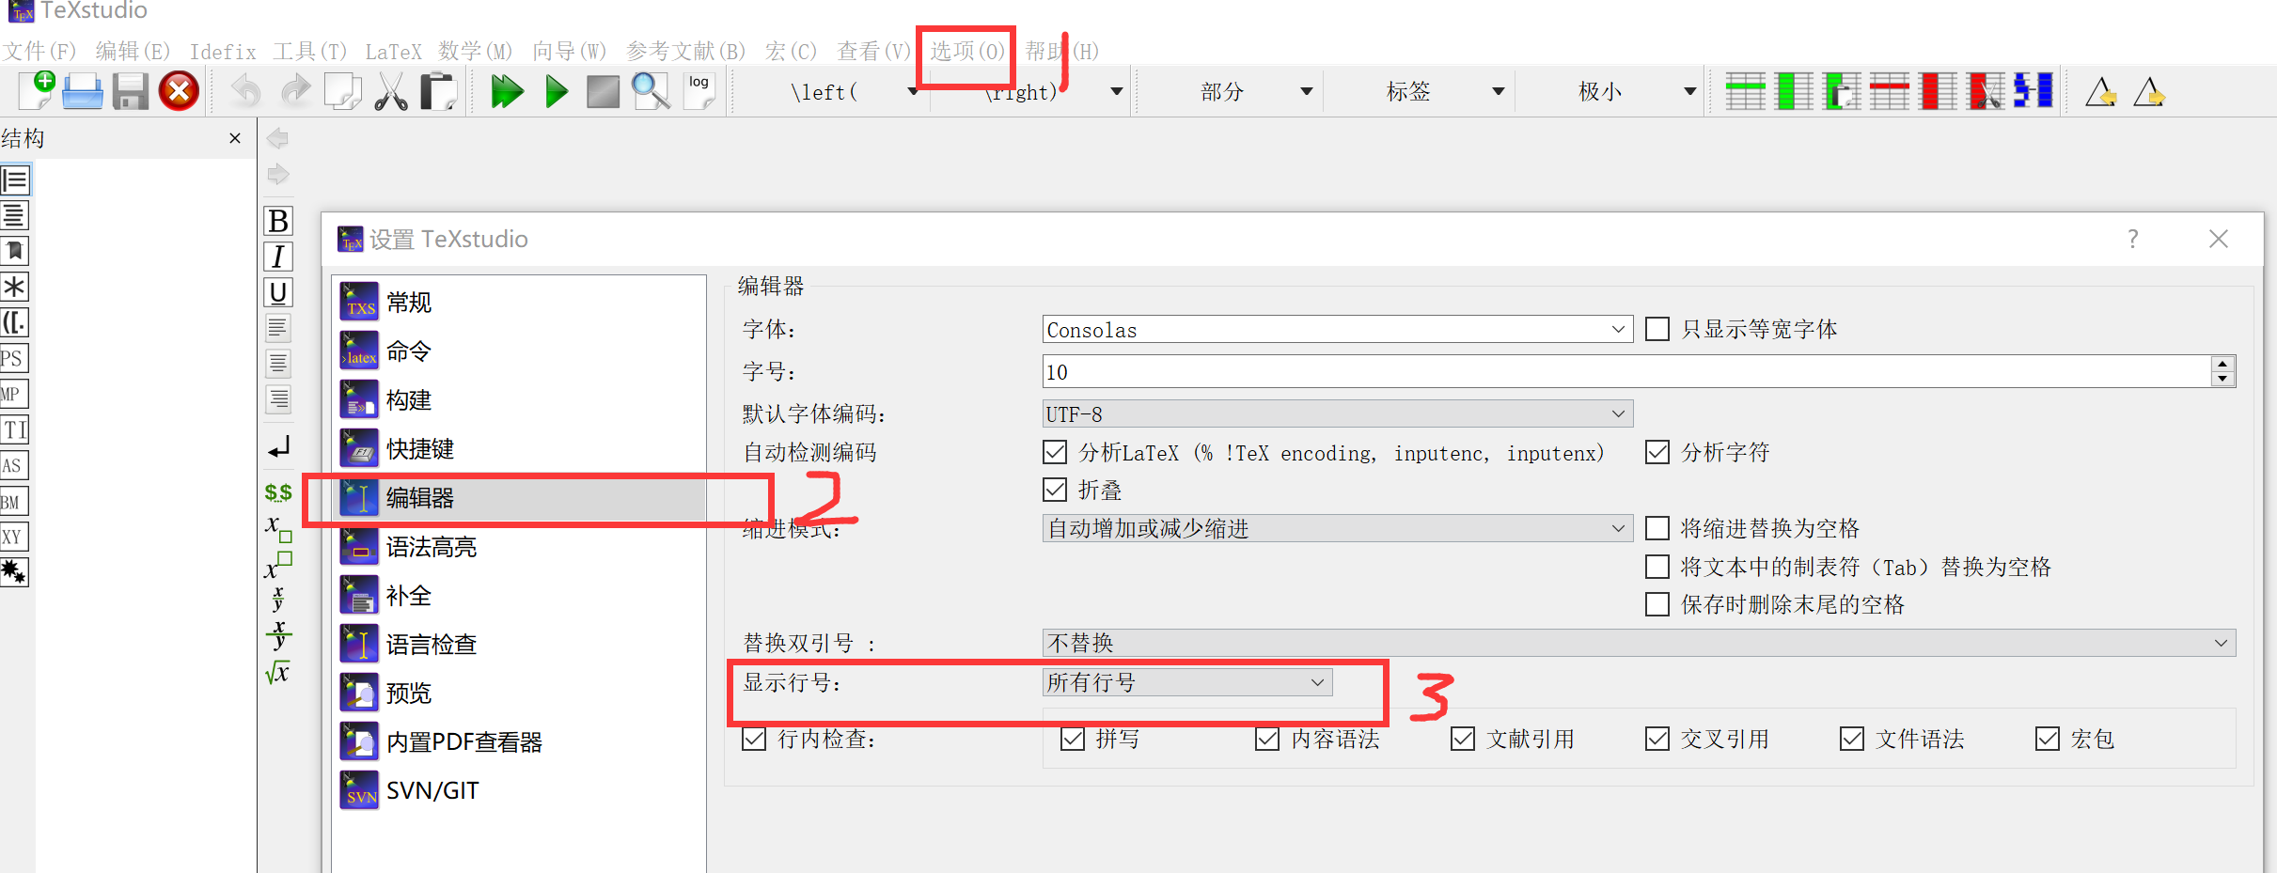The image size is (2277, 873).
Task: Run Build & View double-arrow icon
Action: 508,91
